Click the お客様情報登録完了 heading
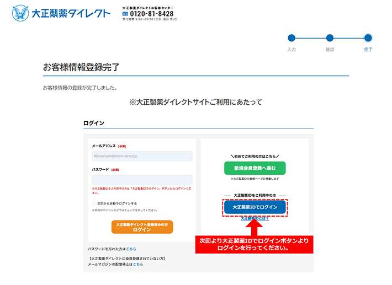The width and height of the screenshot is (392, 285). click(81, 67)
